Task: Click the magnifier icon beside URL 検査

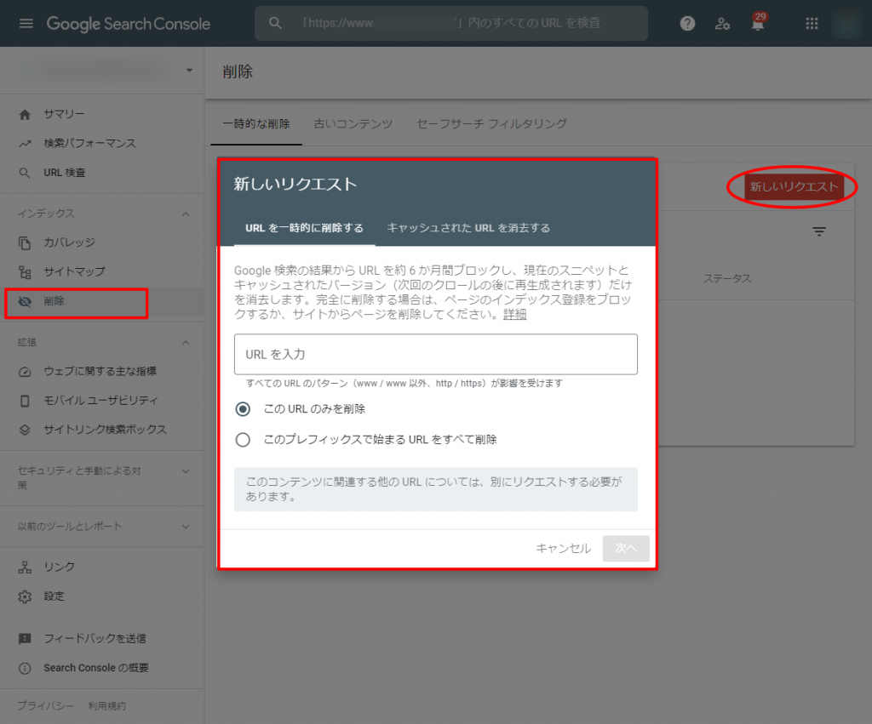Action: (x=25, y=173)
